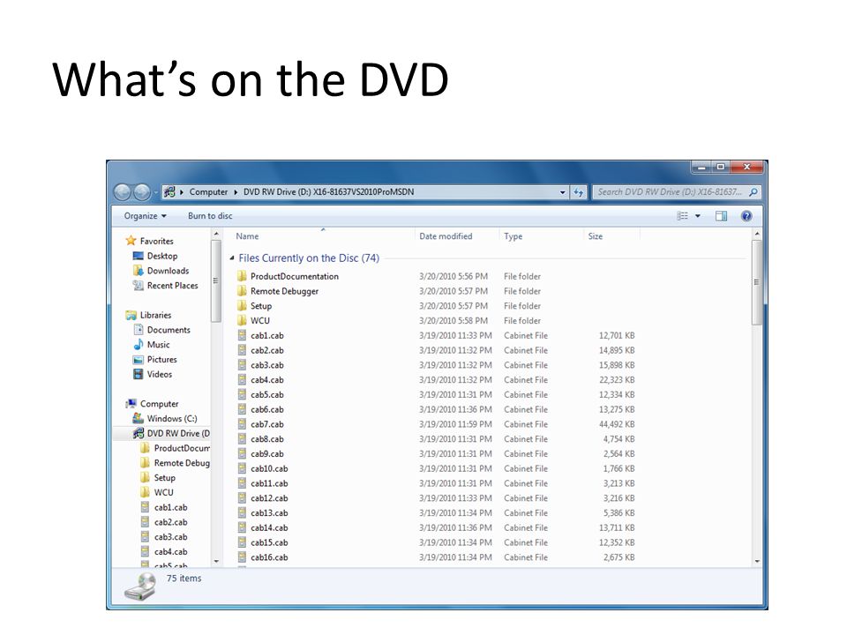Image resolution: width=847 pixels, height=635 pixels.
Task: Select the cab12.cab file name in list
Action: click(269, 497)
